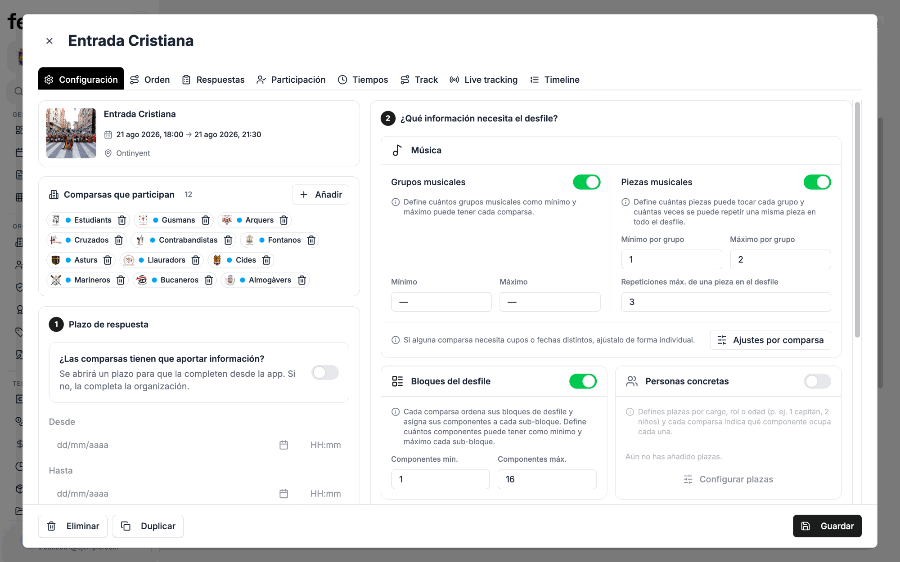
Task: Delete the Cides comparsa chip
Action: 266,260
